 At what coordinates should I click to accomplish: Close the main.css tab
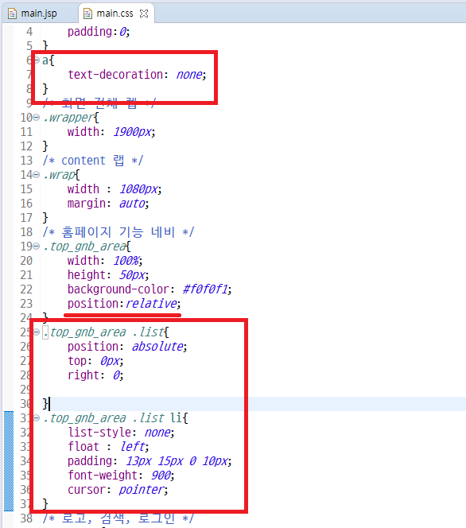pyautogui.click(x=144, y=14)
